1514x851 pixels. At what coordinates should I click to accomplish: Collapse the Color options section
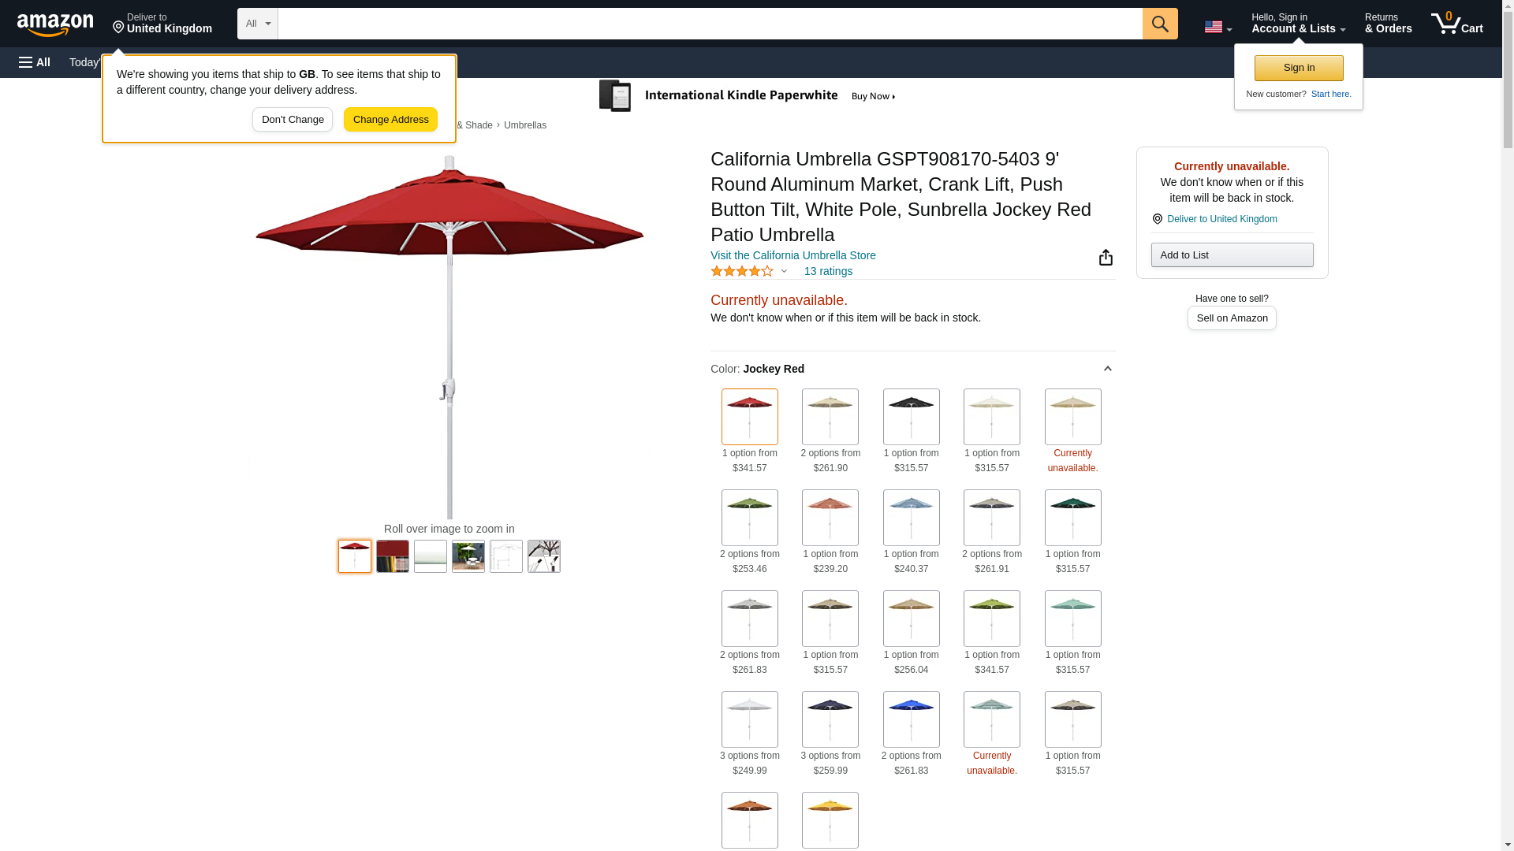1107,369
